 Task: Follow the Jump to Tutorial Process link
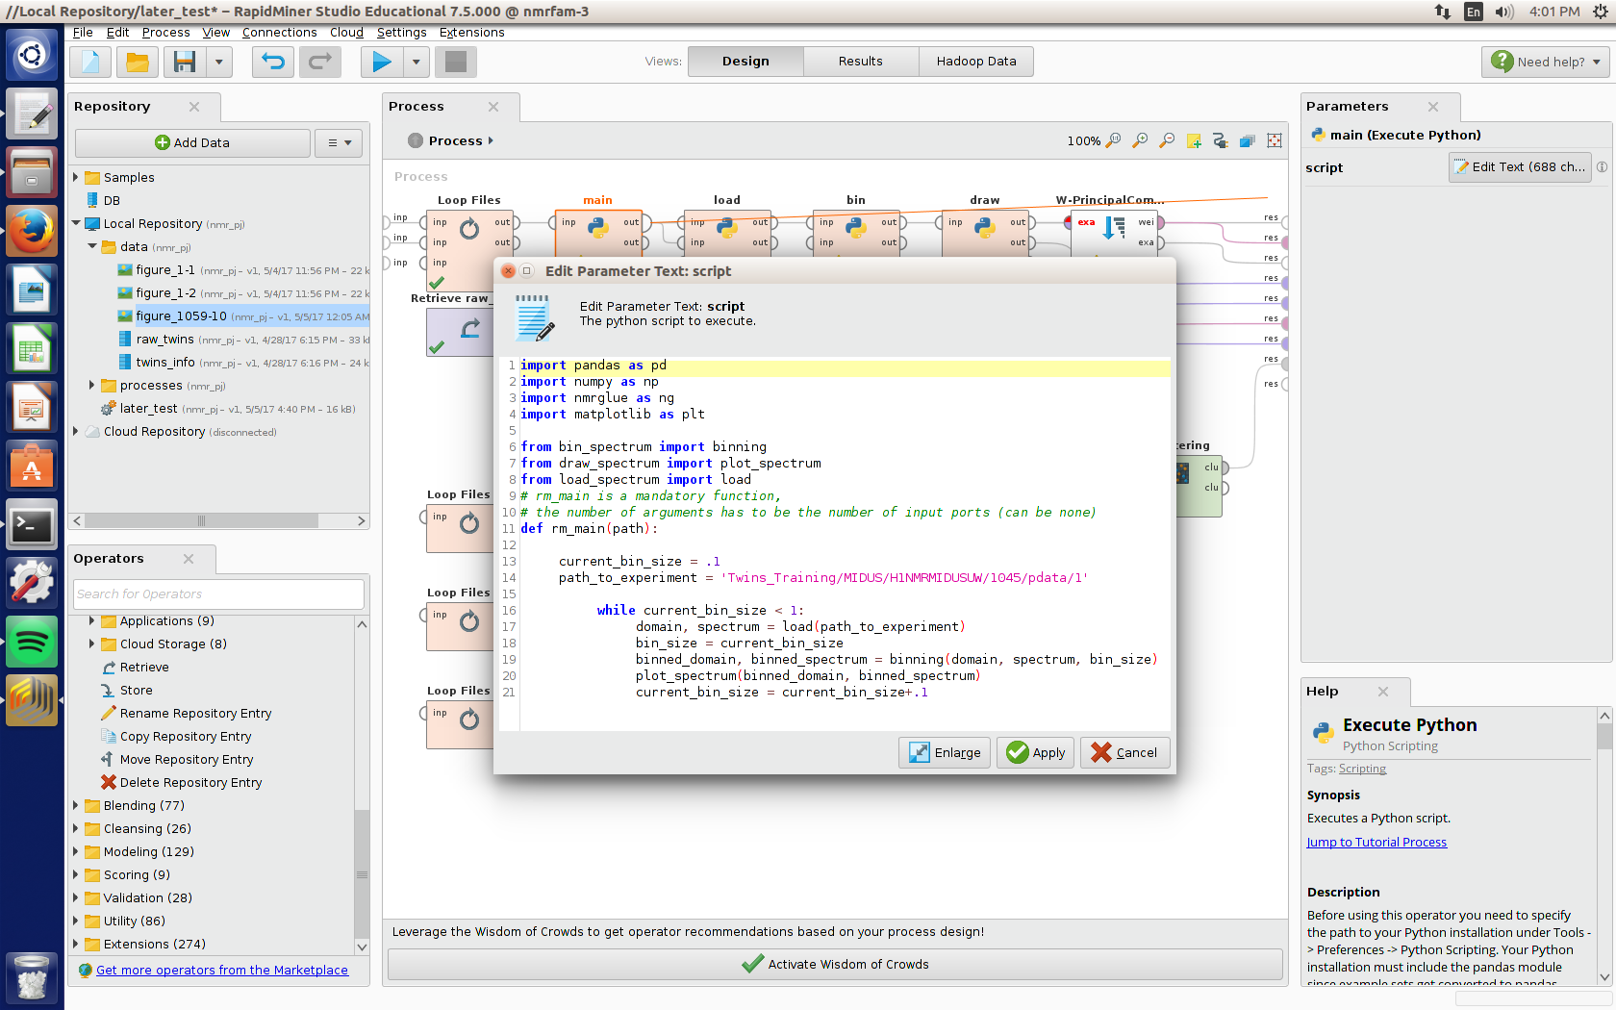click(x=1376, y=841)
